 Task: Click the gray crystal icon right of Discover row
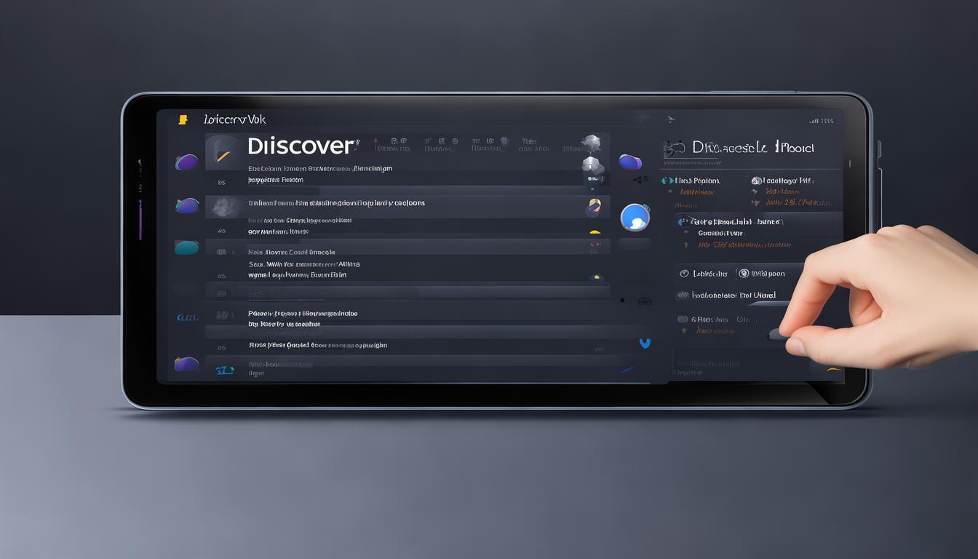point(591,143)
